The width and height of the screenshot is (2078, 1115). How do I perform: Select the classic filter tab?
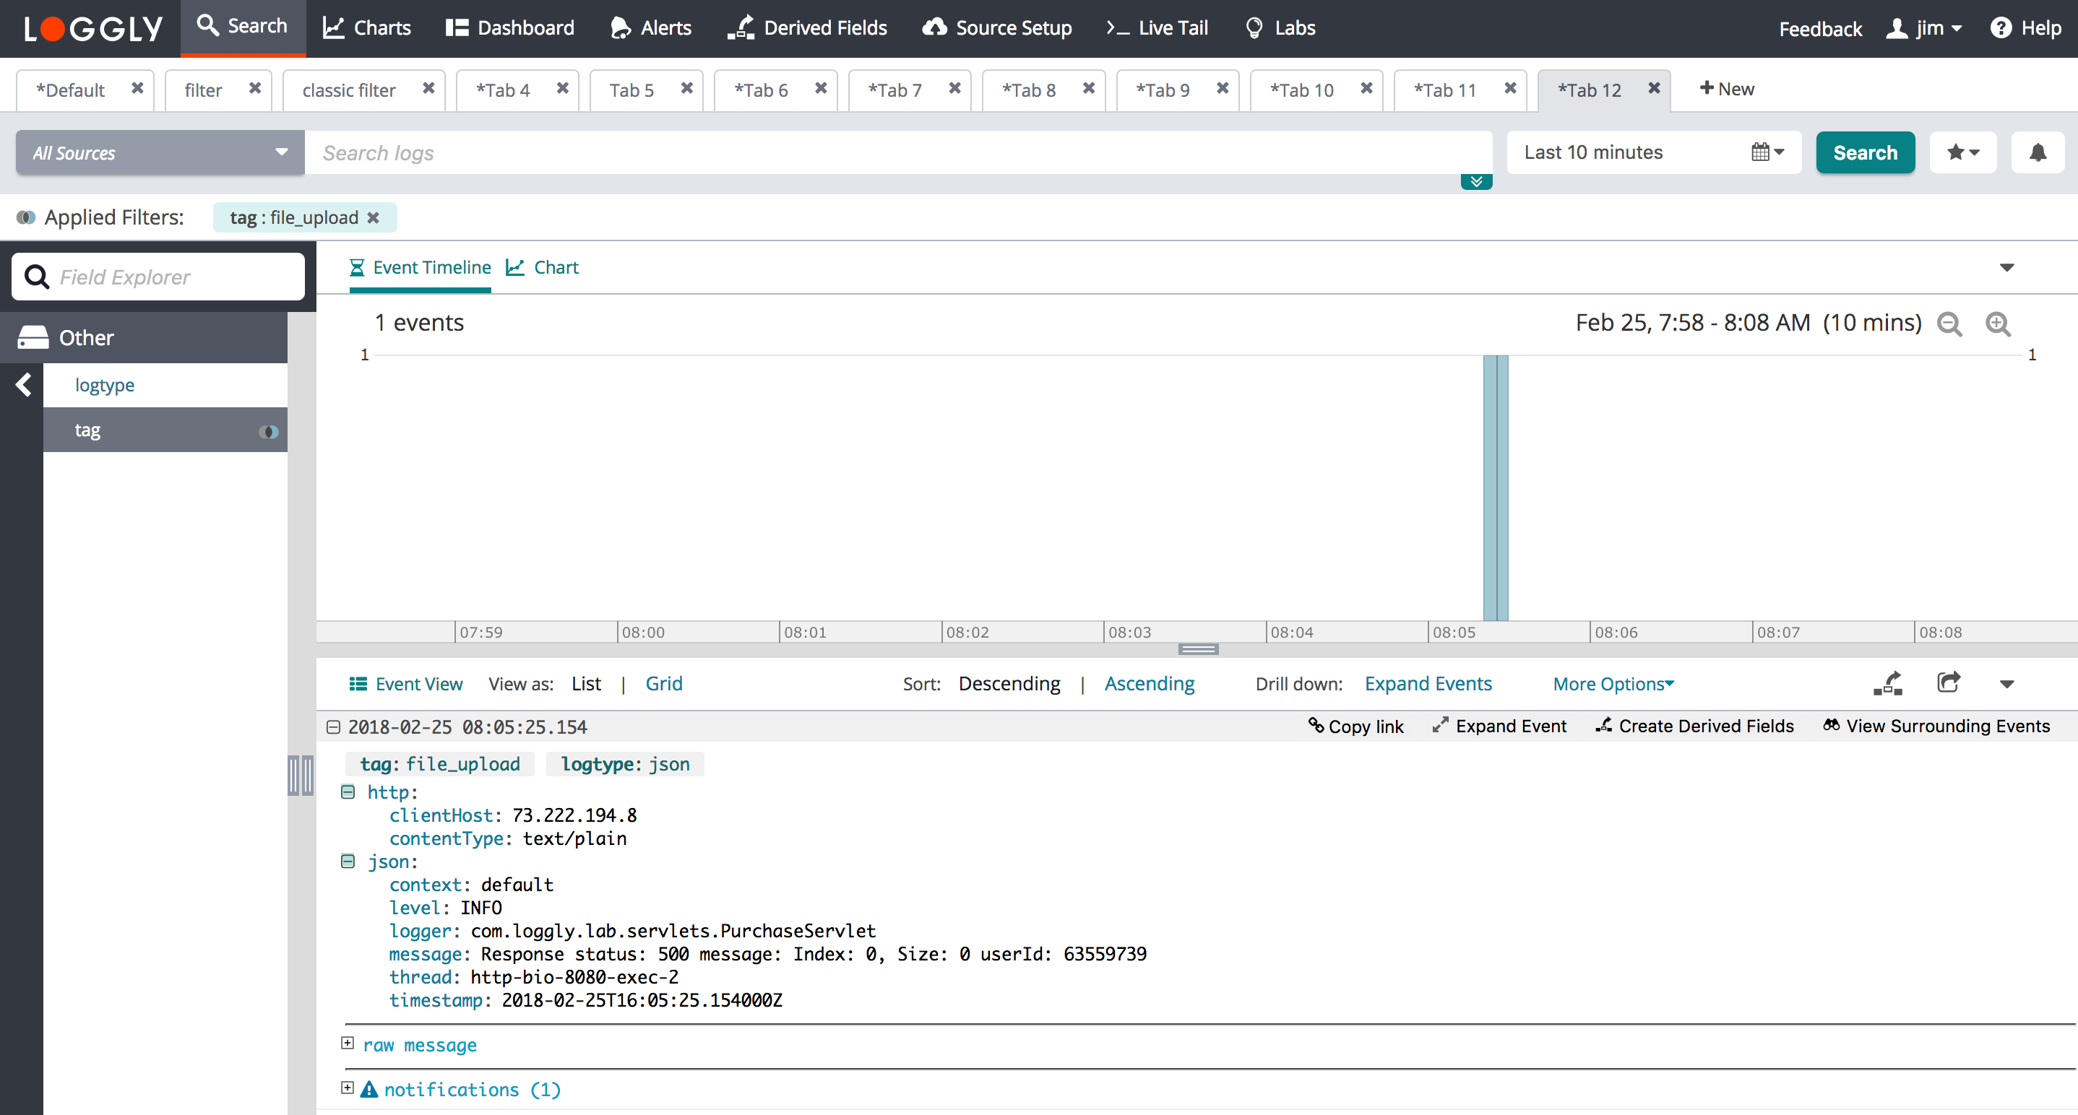tap(348, 90)
